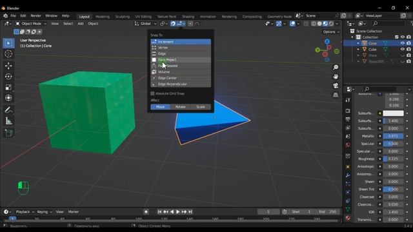Viewport: 413px width, 232px height.
Task: Click the Move affect button
Action: 161,107
